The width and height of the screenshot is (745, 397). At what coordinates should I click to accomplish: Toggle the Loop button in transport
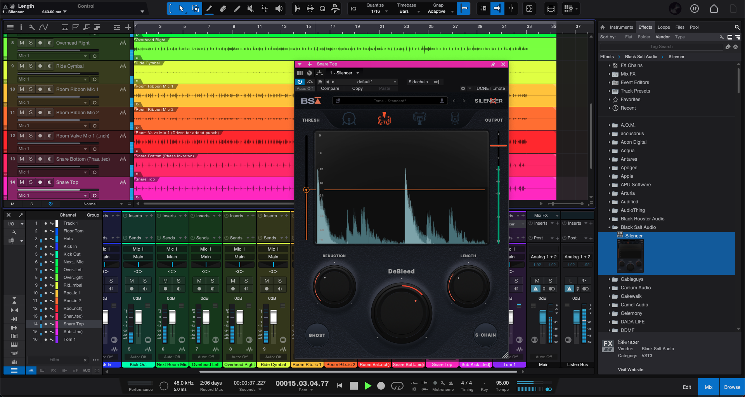coord(397,386)
